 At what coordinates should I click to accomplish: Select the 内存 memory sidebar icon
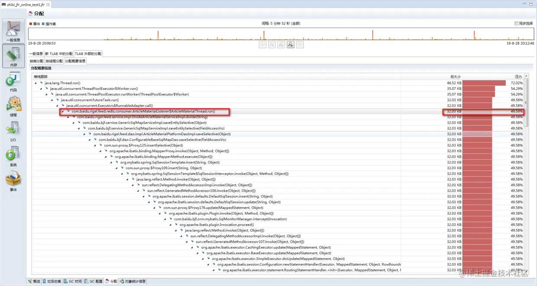[x=13, y=56]
